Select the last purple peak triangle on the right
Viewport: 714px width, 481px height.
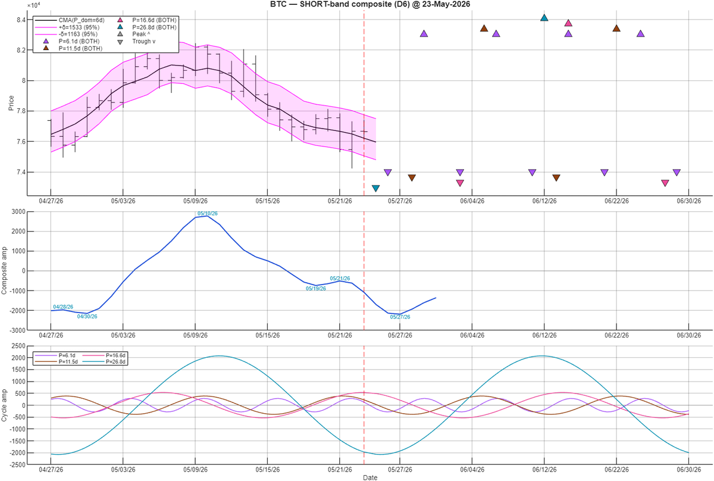tap(640, 34)
